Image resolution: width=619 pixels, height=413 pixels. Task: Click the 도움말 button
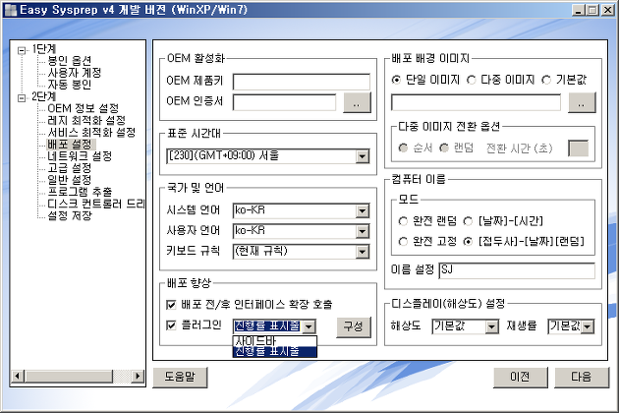180,378
